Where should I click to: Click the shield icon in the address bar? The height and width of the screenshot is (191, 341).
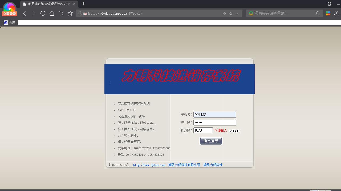pyautogui.click(x=80, y=13)
